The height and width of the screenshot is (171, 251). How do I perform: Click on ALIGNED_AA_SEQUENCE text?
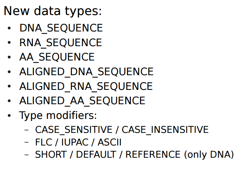tap(82, 101)
